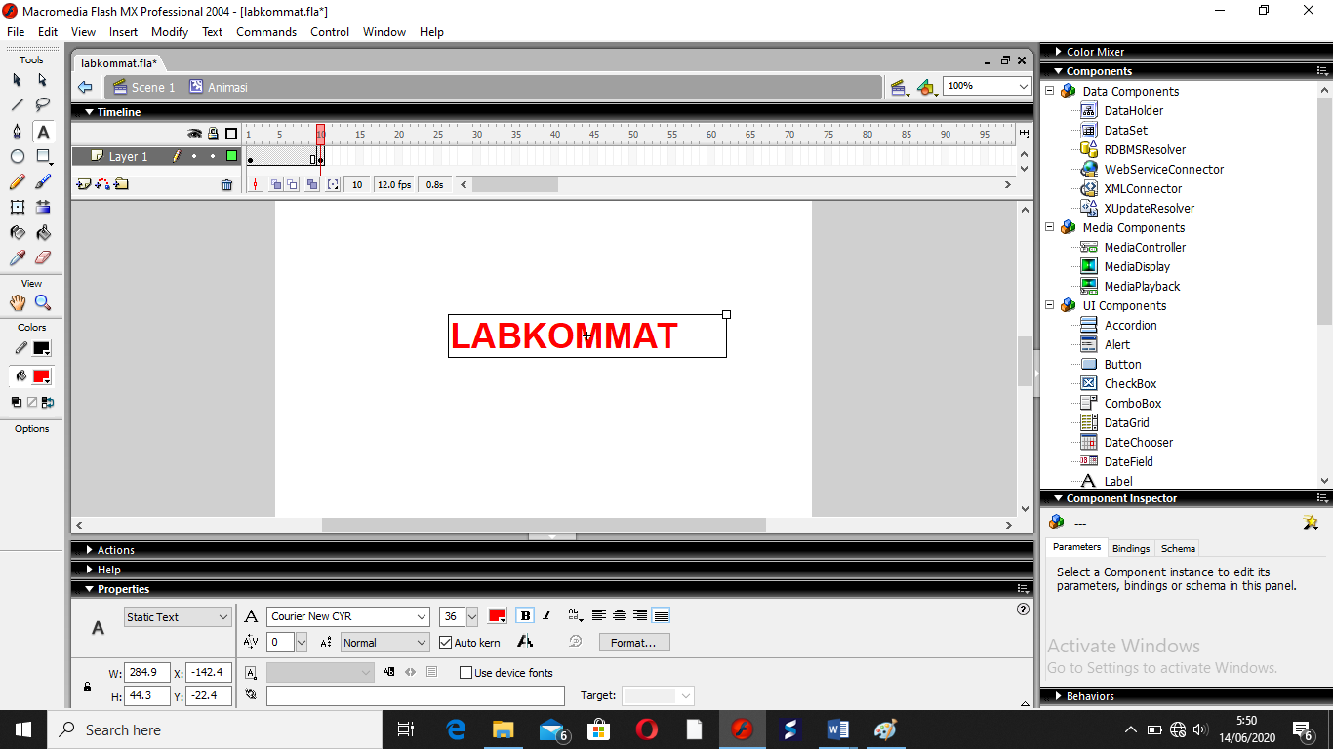Click the Format... button
Screen dimensions: 1333x749
pyautogui.click(x=633, y=643)
